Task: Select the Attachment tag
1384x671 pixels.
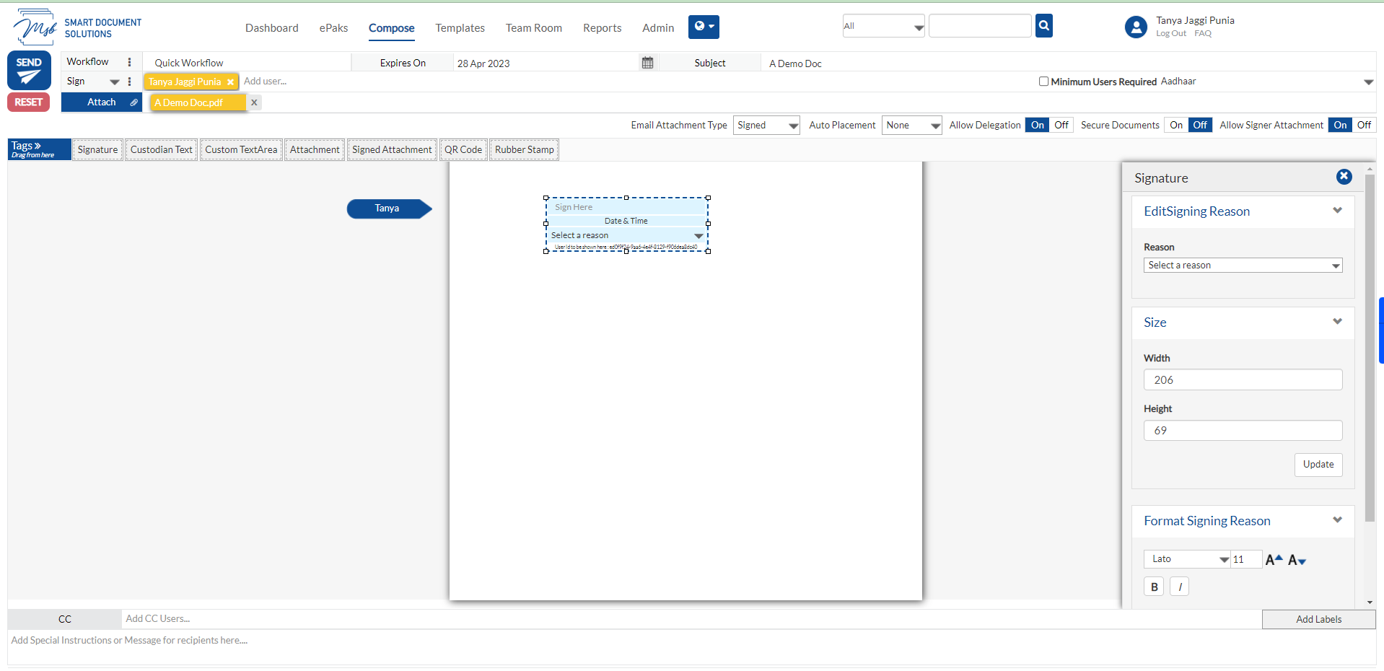Action: pos(315,150)
